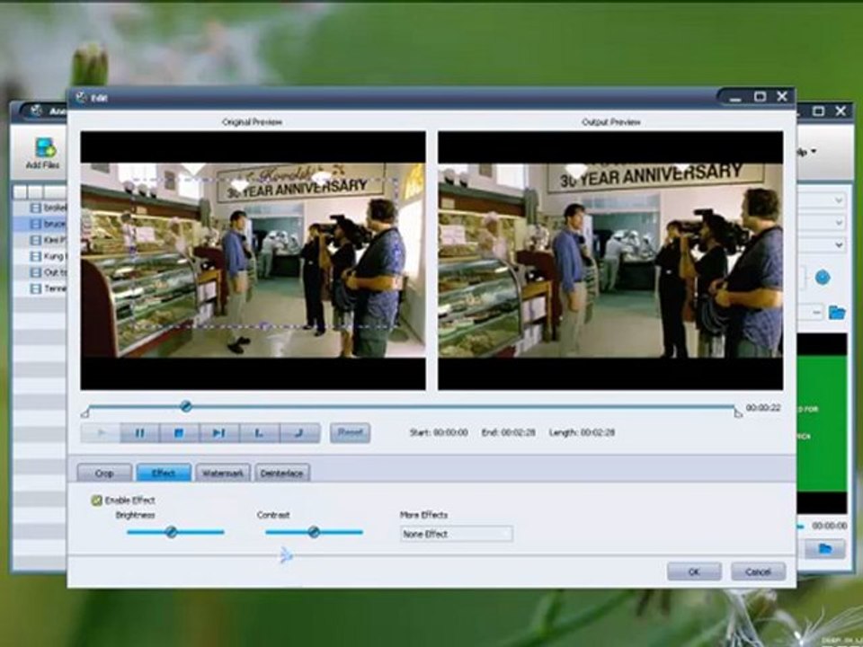
Task: Toggle the Enable Effect checkbox
Action: pos(96,501)
